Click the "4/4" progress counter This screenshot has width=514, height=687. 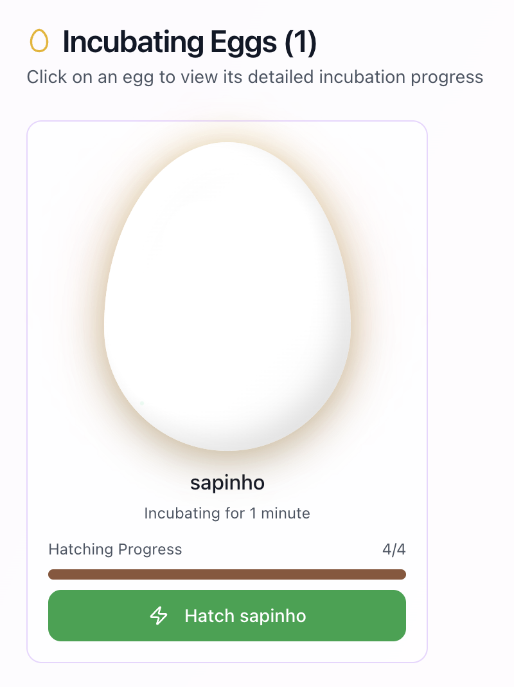coord(394,549)
